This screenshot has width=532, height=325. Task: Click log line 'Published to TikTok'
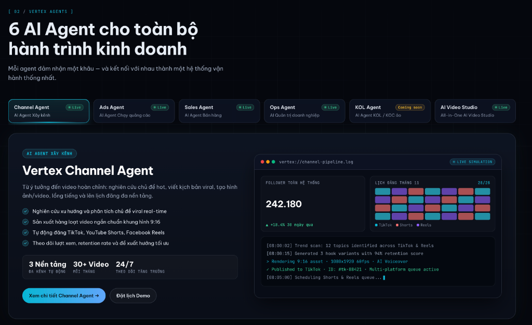(353, 269)
